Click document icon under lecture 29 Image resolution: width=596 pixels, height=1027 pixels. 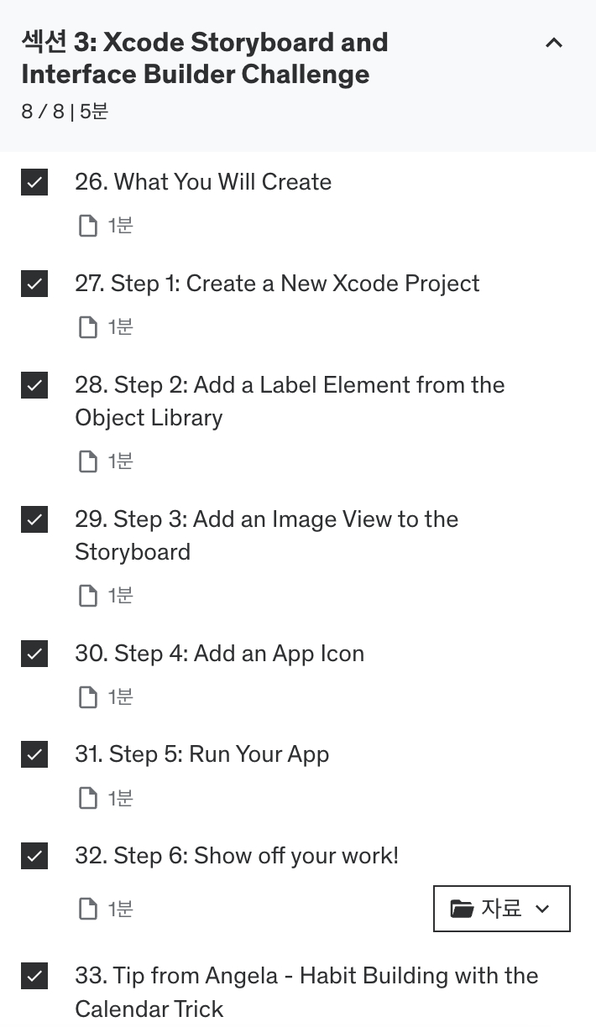coord(87,596)
